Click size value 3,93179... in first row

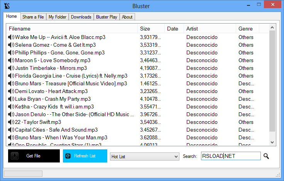point(150,37)
